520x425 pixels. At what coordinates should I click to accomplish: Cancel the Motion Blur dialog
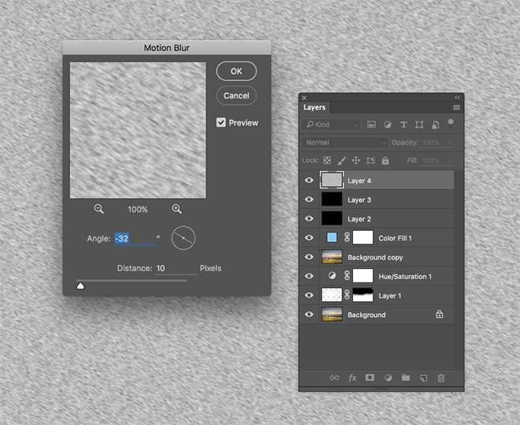[x=236, y=95]
